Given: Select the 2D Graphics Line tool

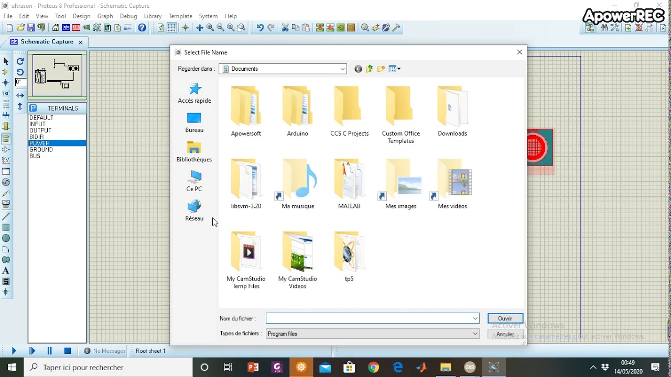Looking at the screenshot, I should (6, 217).
